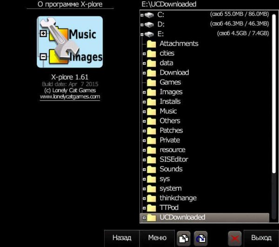Select the thinkchange folder name
279x247 pixels.
point(178,198)
